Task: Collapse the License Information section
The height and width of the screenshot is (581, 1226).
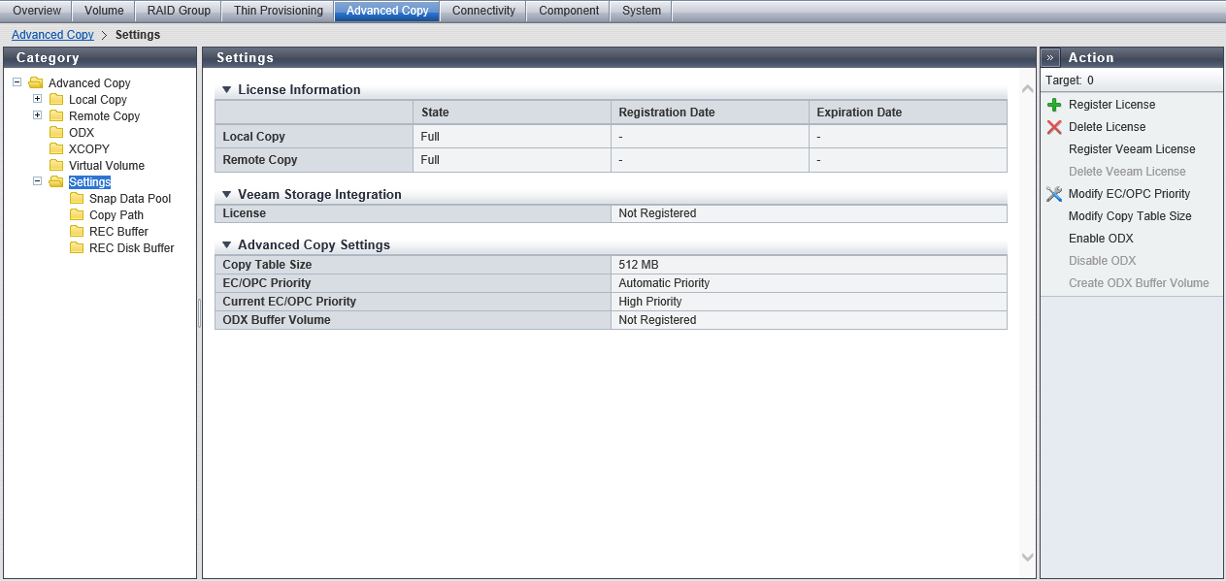Action: (226, 90)
